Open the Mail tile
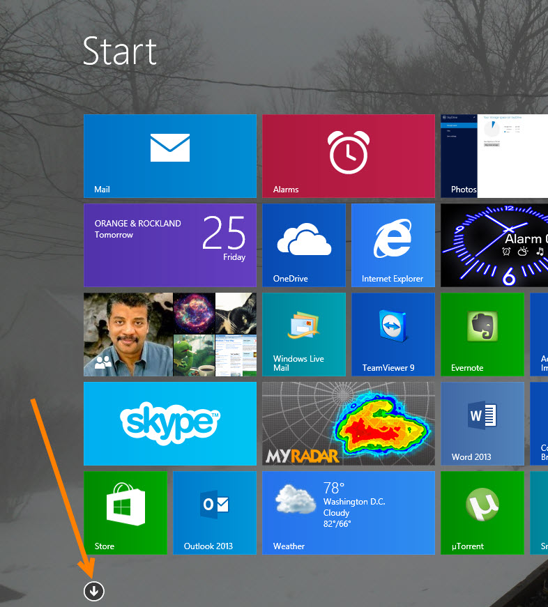This screenshot has height=607, width=548. coord(170,156)
